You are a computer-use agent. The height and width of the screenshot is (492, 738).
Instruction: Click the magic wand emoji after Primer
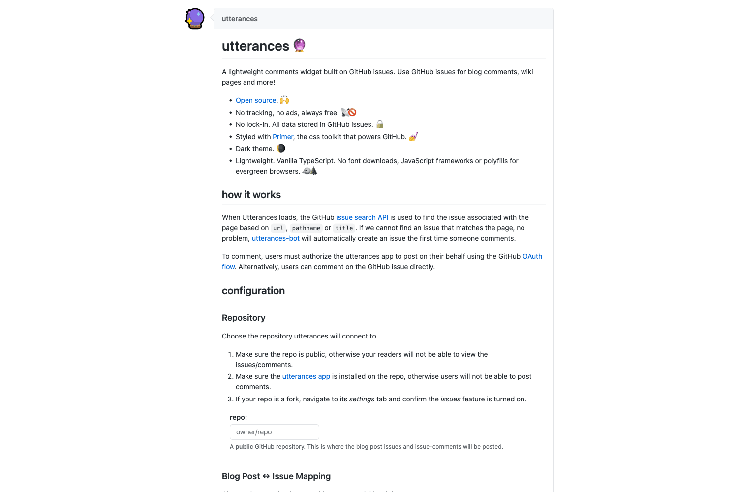[x=413, y=136]
